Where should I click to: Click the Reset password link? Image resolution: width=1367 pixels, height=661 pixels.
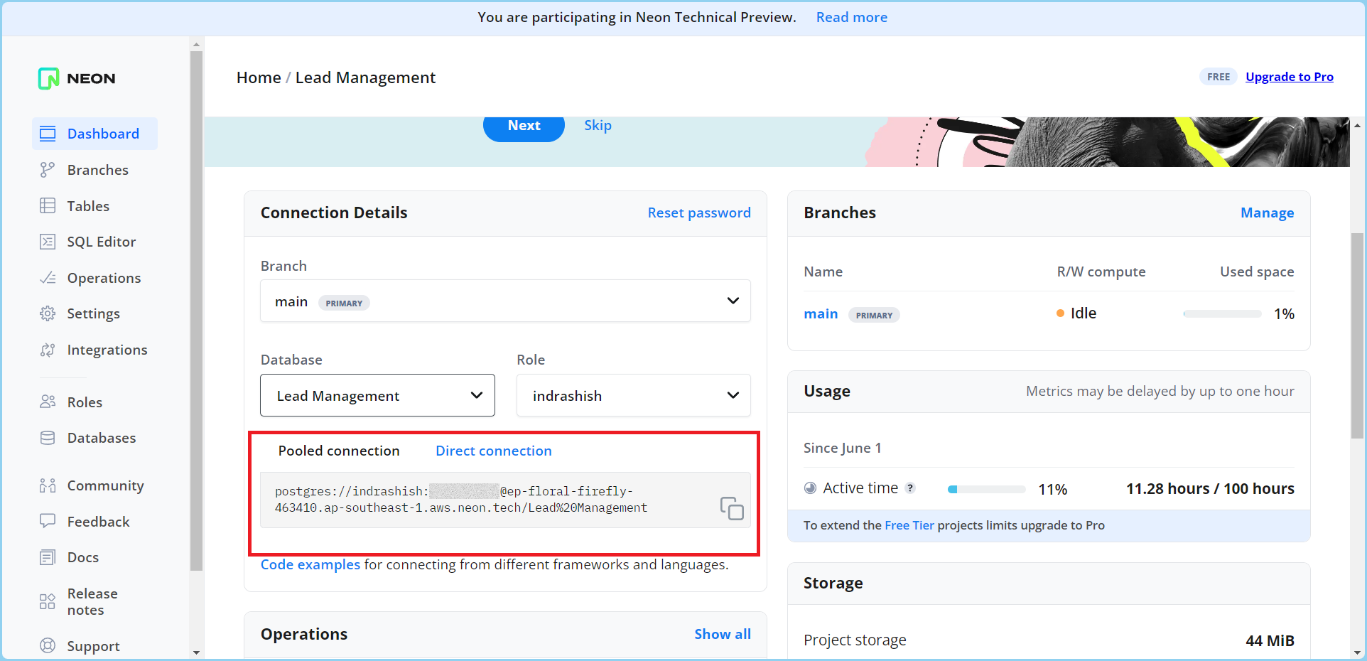(x=698, y=213)
